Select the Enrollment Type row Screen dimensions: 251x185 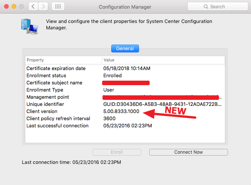[45, 90]
